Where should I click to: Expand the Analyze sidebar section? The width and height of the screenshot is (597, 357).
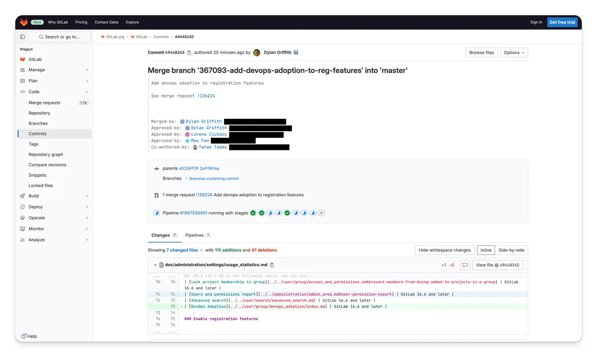pos(87,240)
